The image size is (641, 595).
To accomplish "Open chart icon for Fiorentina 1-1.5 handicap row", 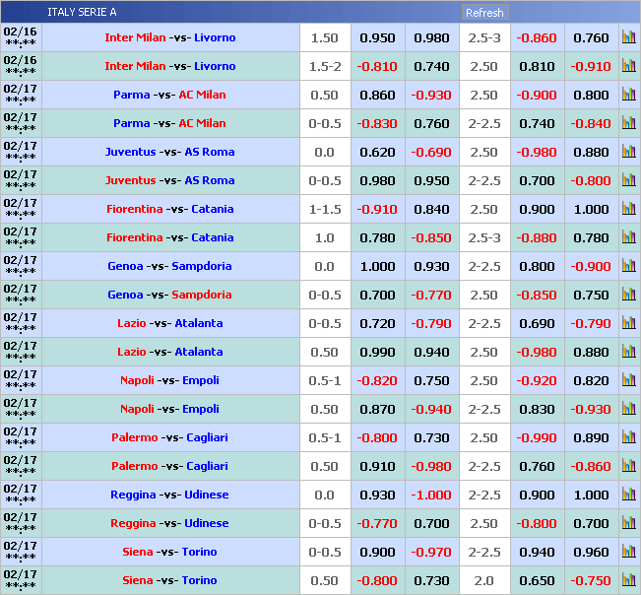I will [628, 210].
